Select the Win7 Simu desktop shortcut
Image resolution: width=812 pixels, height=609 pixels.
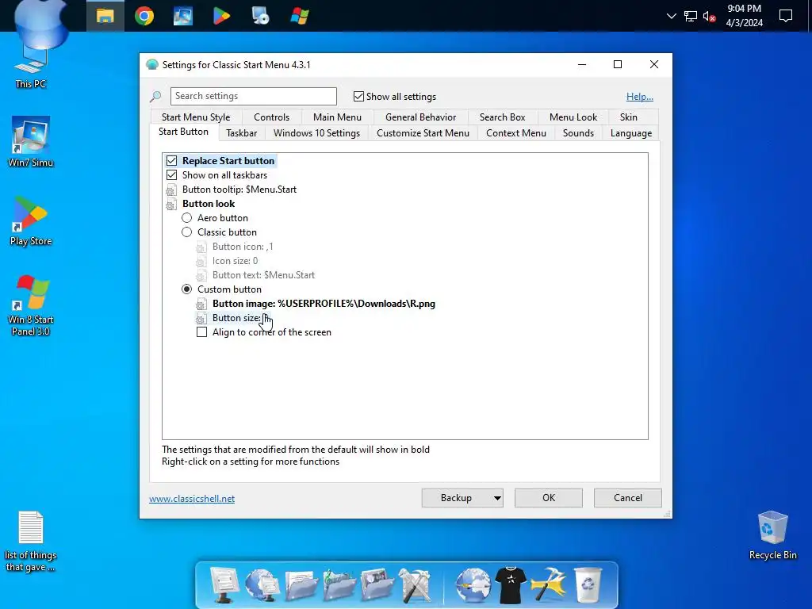pyautogui.click(x=31, y=141)
